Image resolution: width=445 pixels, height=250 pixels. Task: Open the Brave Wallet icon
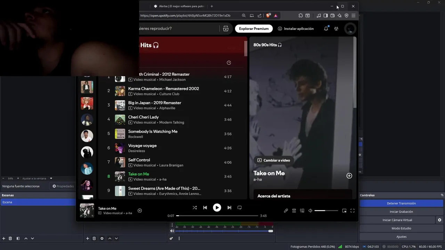tap(332, 16)
